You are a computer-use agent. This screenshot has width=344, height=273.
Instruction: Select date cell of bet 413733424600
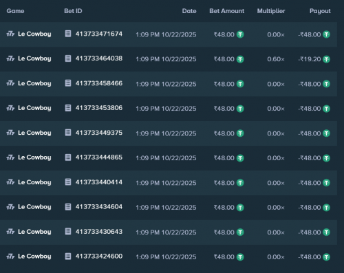(166, 257)
